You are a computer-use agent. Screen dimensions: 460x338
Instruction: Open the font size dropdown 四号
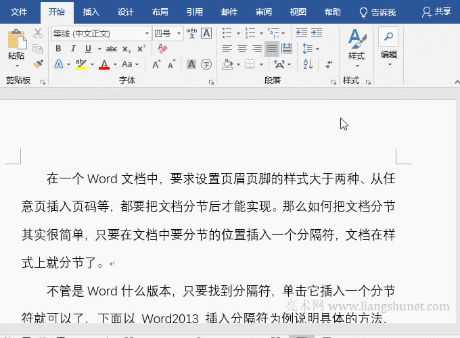pyautogui.click(x=179, y=33)
